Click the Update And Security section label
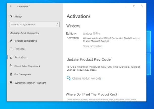The height and width of the screenshot is (109, 154). click(x=24, y=33)
